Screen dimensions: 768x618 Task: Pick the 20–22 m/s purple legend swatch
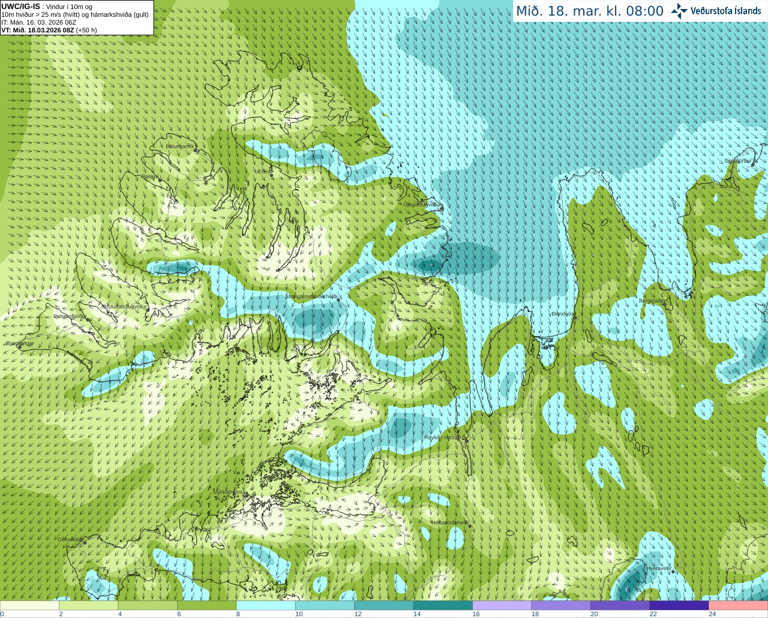(x=620, y=605)
